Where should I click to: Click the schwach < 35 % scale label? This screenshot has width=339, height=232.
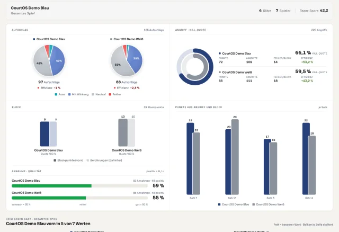[x=21, y=204]
